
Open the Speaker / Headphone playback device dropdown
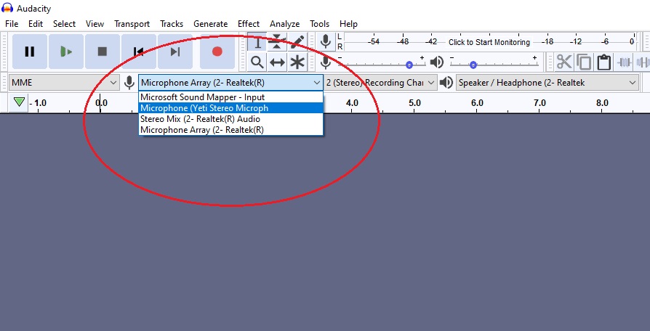point(547,83)
